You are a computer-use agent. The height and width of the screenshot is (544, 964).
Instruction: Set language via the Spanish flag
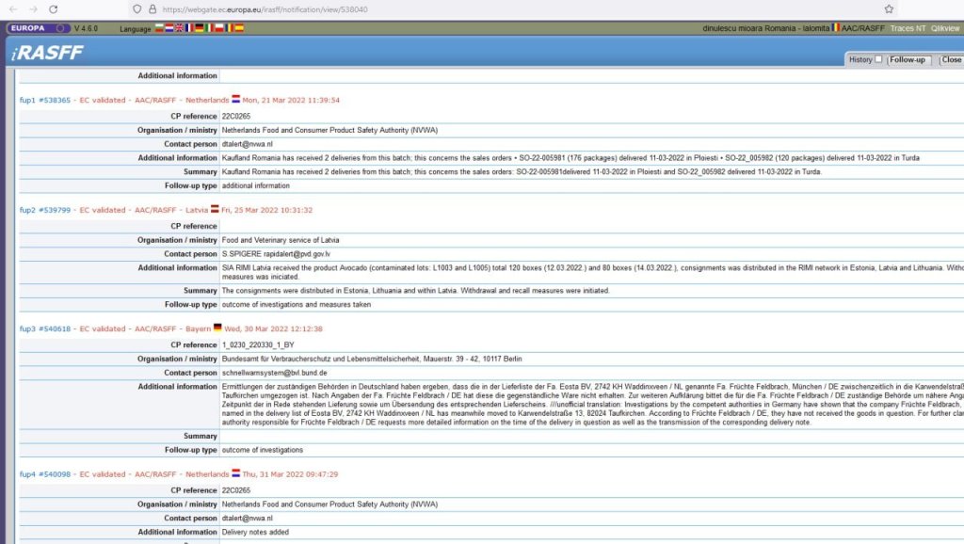(238, 28)
